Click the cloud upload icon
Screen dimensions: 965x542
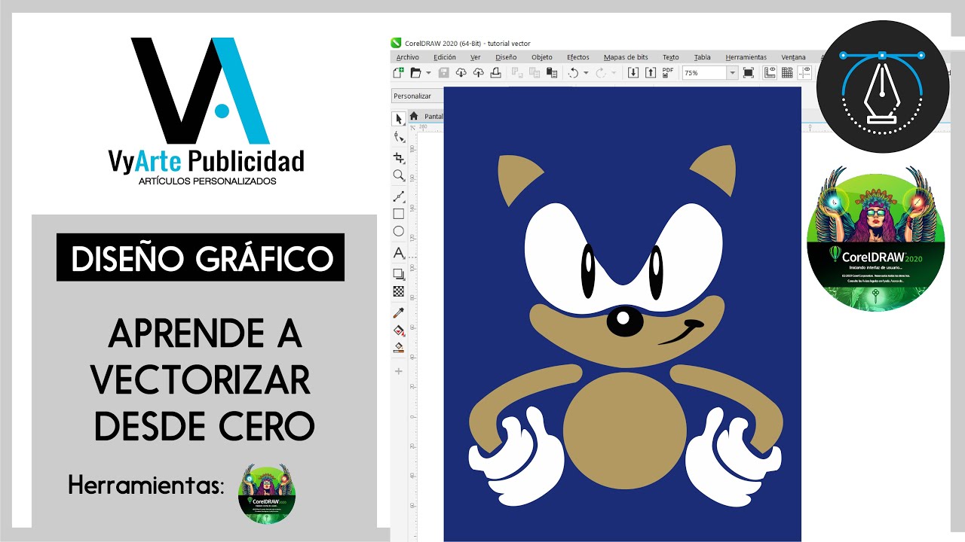click(x=478, y=72)
